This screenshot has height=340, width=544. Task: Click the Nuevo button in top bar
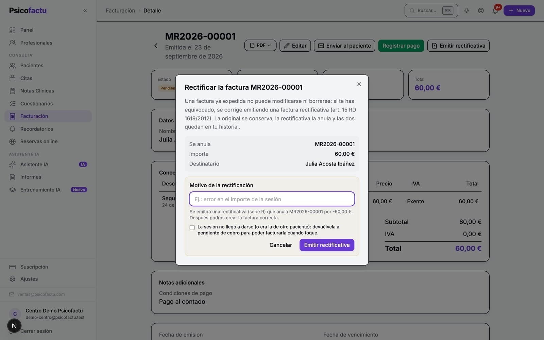coord(519,11)
